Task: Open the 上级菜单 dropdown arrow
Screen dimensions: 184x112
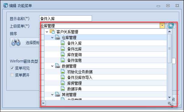Action: pos(162,26)
